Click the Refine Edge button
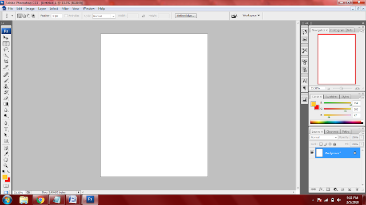 coord(185,15)
